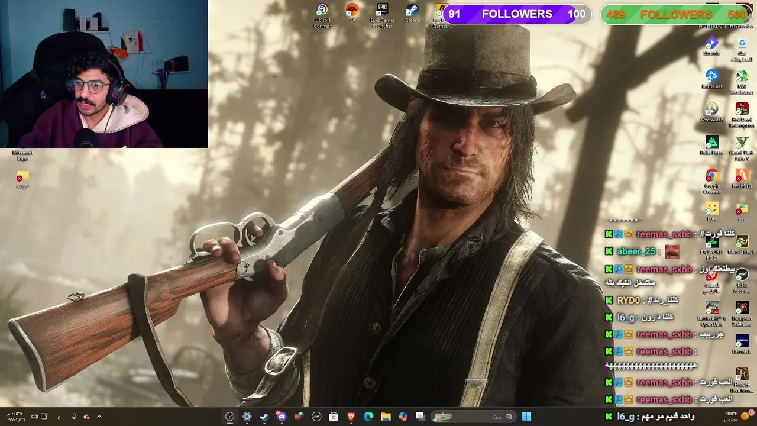The image size is (757, 426).
Task: Select the Red Dead Redemption desktop icon
Action: (x=742, y=115)
